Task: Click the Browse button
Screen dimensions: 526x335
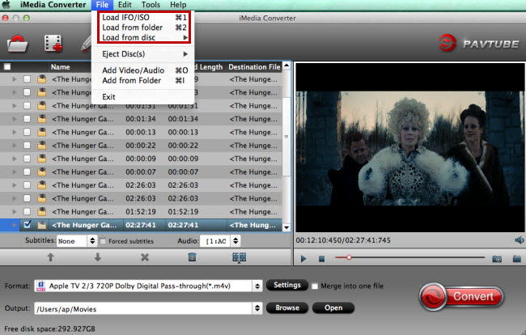Action: pyautogui.click(x=287, y=307)
